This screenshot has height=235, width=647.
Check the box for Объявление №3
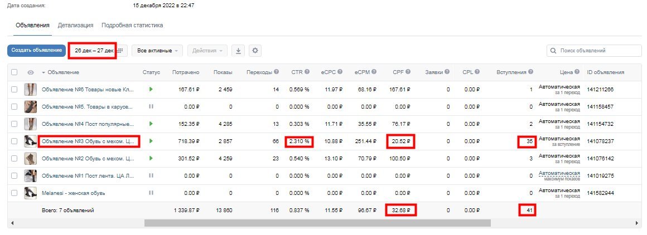[x=15, y=141]
